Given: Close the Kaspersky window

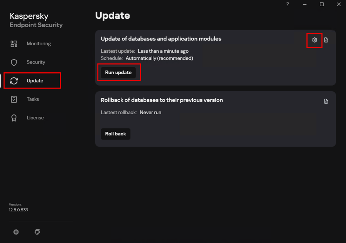Looking at the screenshot, I should [339, 4].
